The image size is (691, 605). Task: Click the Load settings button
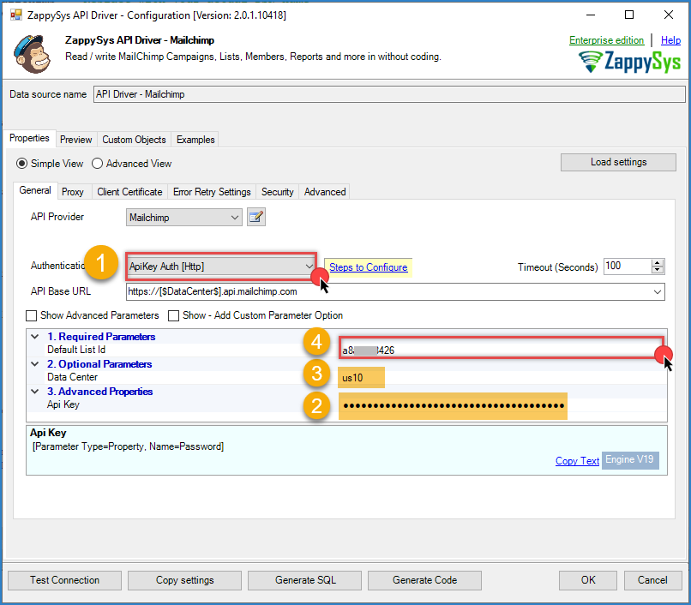[x=618, y=162]
